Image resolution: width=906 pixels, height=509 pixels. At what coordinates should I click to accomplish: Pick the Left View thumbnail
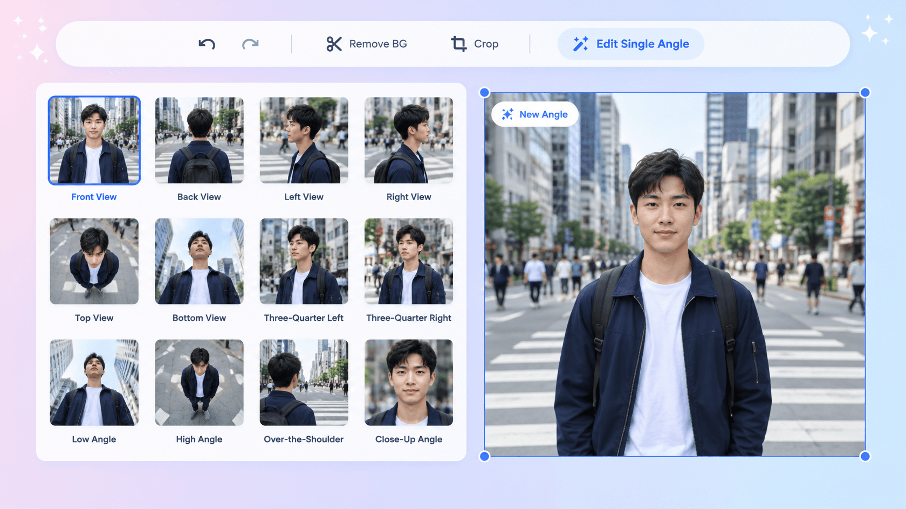(x=304, y=140)
